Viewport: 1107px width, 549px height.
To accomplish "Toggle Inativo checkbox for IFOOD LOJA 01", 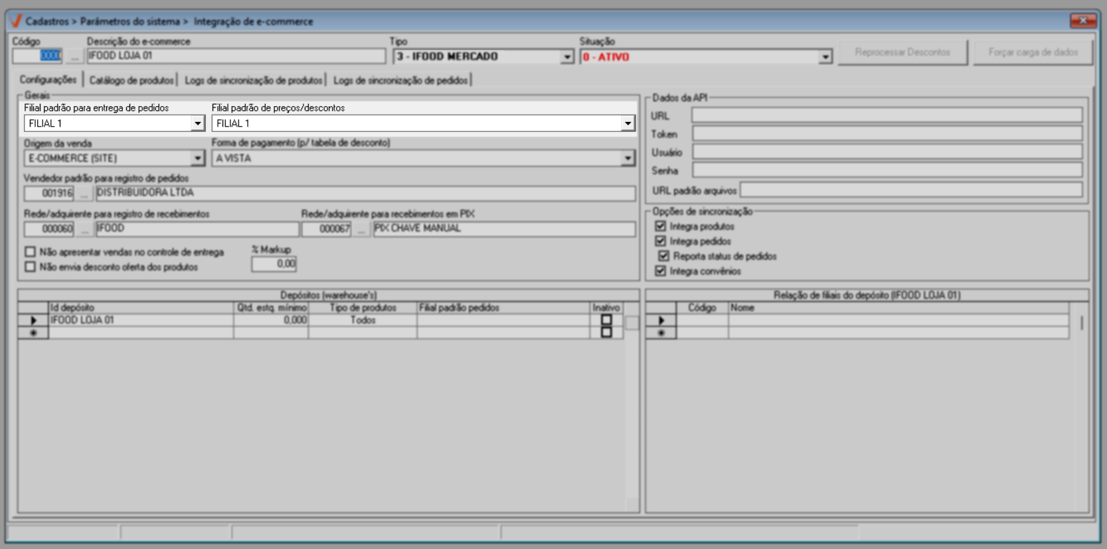I will 606,320.
